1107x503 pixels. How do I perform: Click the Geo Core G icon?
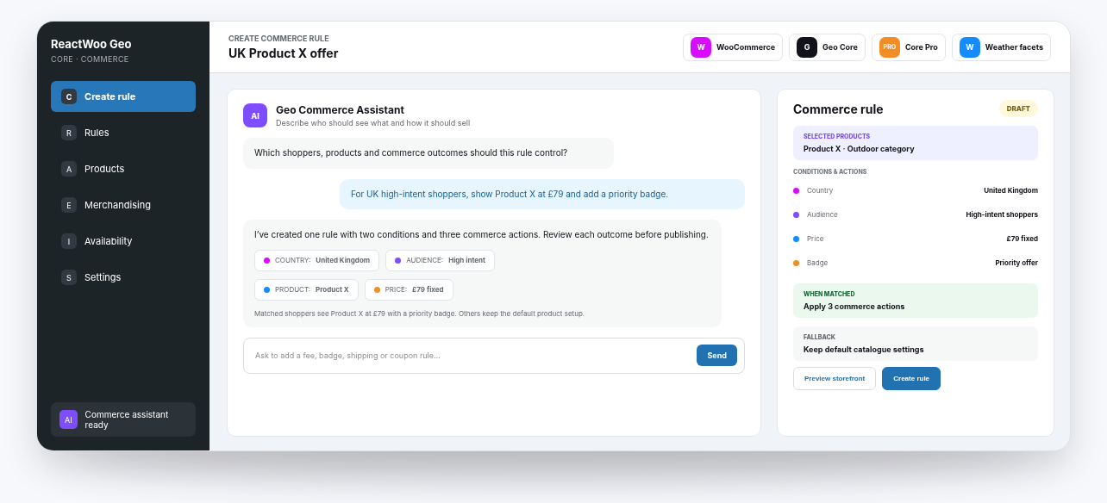807,47
